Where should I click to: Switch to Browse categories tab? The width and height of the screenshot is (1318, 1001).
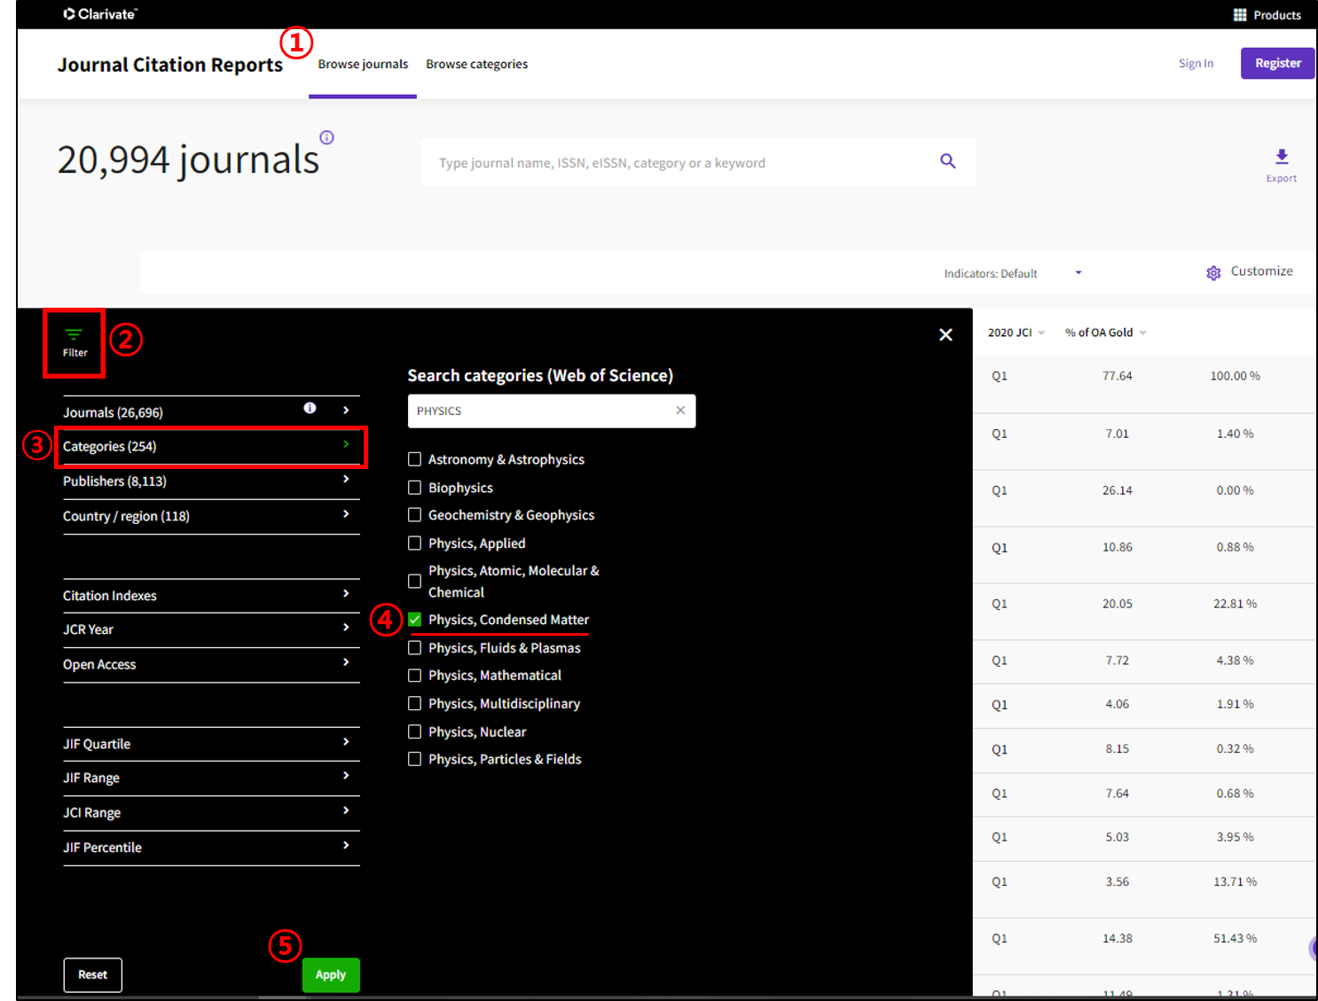coord(476,65)
